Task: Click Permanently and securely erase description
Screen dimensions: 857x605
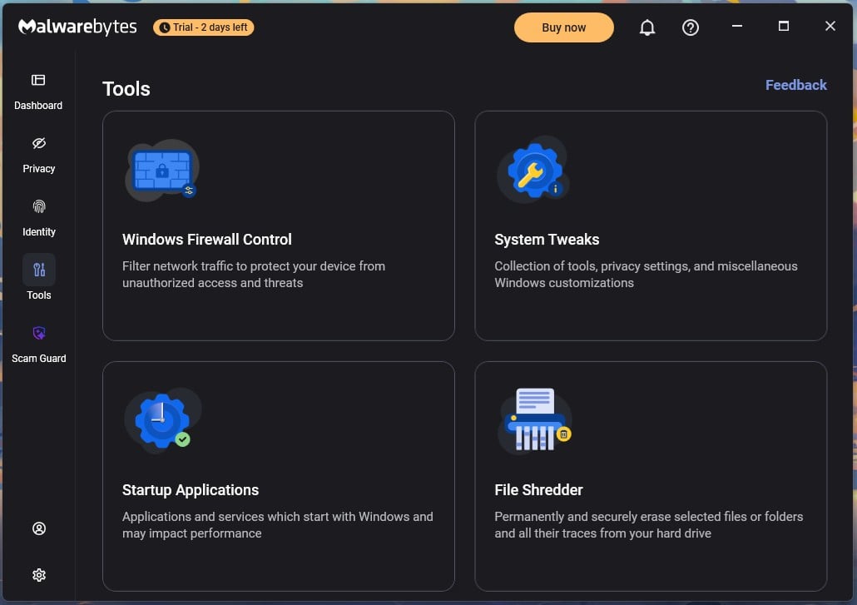Action: click(649, 524)
